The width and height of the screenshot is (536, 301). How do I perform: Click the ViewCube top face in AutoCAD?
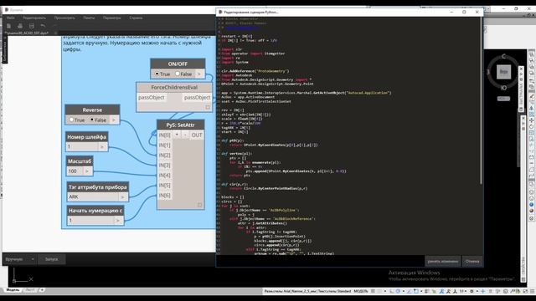(503, 72)
